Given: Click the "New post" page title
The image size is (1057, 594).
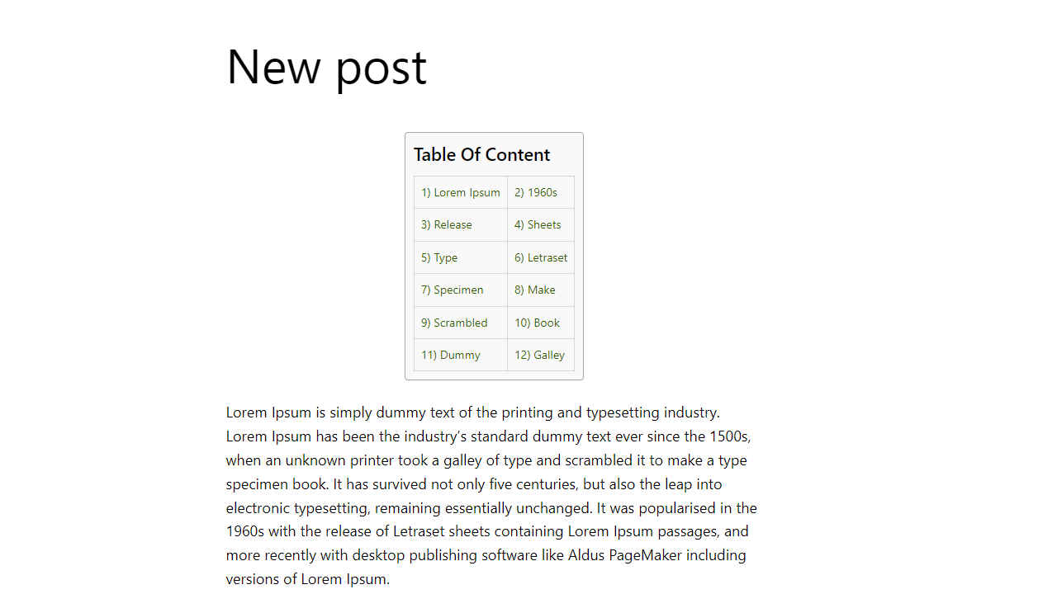Looking at the screenshot, I should click(x=326, y=67).
